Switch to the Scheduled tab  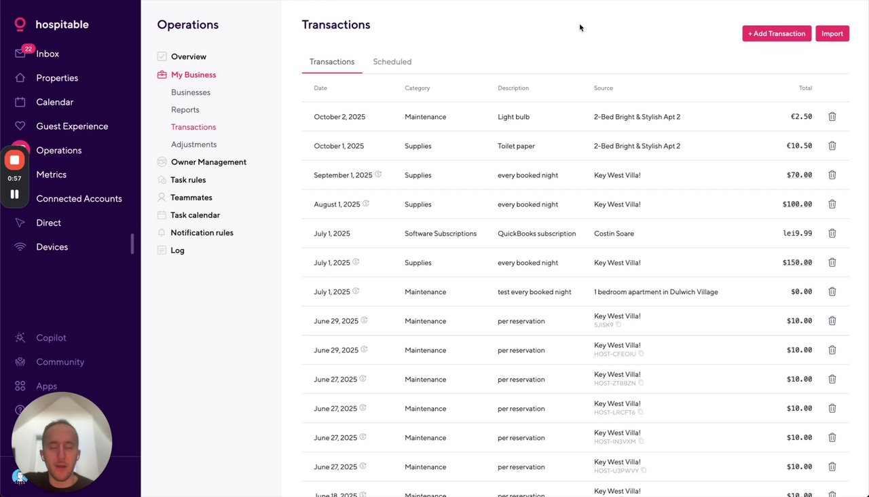coord(392,62)
